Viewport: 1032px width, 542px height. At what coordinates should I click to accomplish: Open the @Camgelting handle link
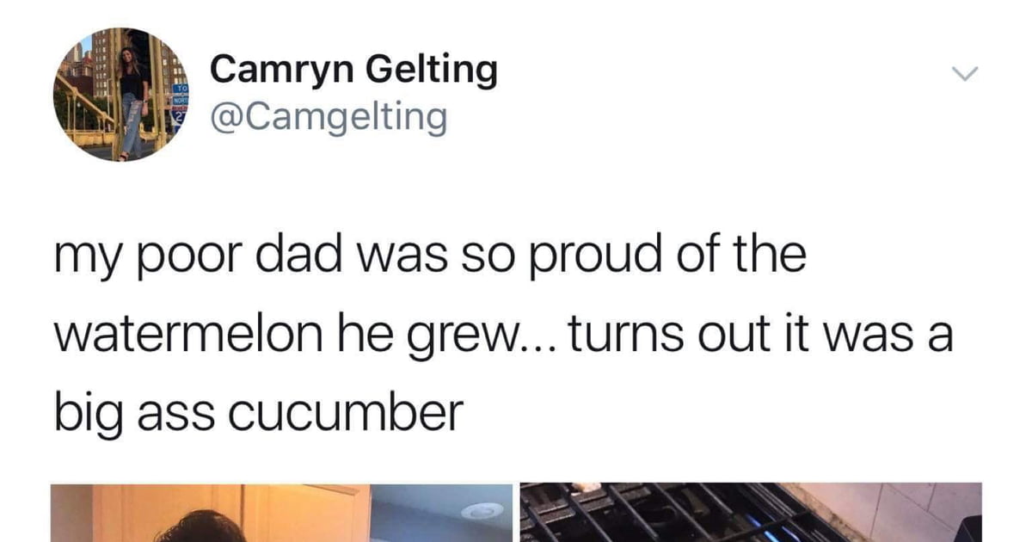pyautogui.click(x=329, y=115)
